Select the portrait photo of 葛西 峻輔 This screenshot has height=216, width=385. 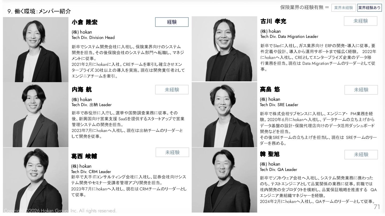click(36, 180)
